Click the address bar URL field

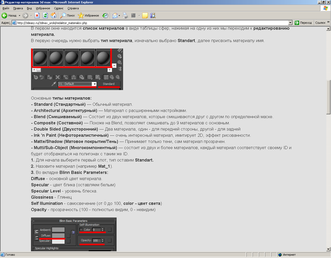click(152, 23)
